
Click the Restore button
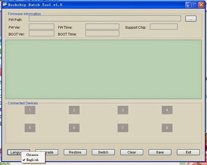75,152
